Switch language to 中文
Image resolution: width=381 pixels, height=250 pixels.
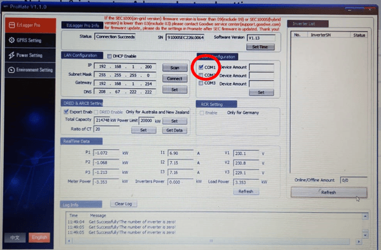tap(15, 238)
